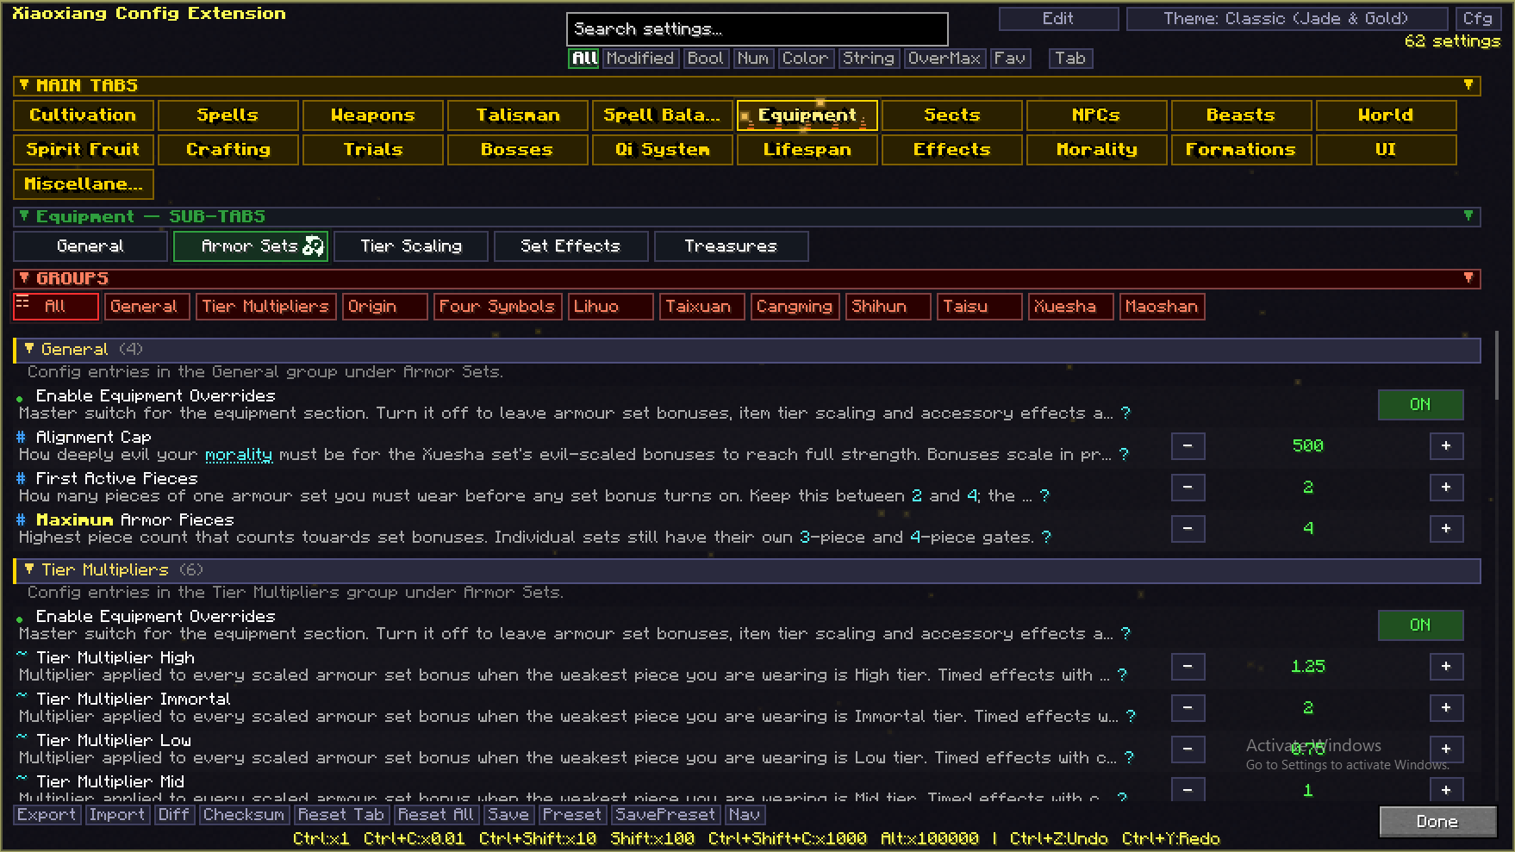1515x852 pixels.
Task: Click the help question mark for Alignment Cap
Action: pyautogui.click(x=1124, y=454)
